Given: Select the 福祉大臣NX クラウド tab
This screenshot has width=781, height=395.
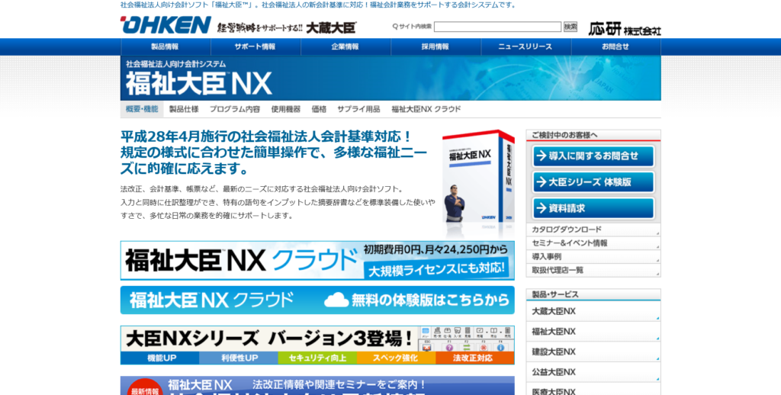Looking at the screenshot, I should click(426, 109).
